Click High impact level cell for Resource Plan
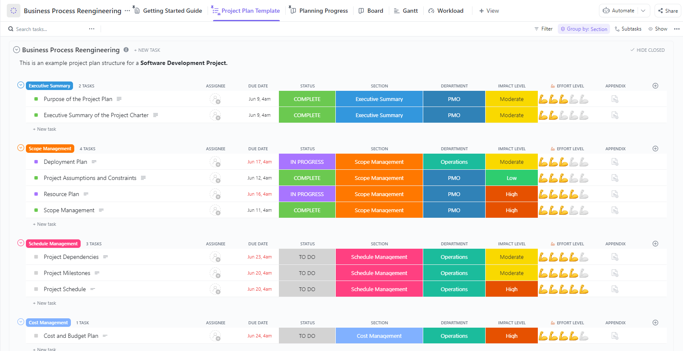Screen dimensions: 683x351 click(512, 194)
